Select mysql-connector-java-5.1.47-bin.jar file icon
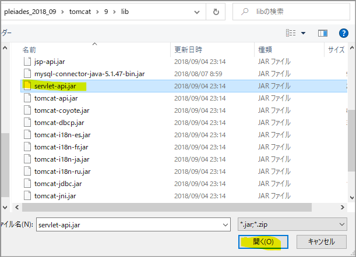356x257 pixels. pyautogui.click(x=27, y=74)
